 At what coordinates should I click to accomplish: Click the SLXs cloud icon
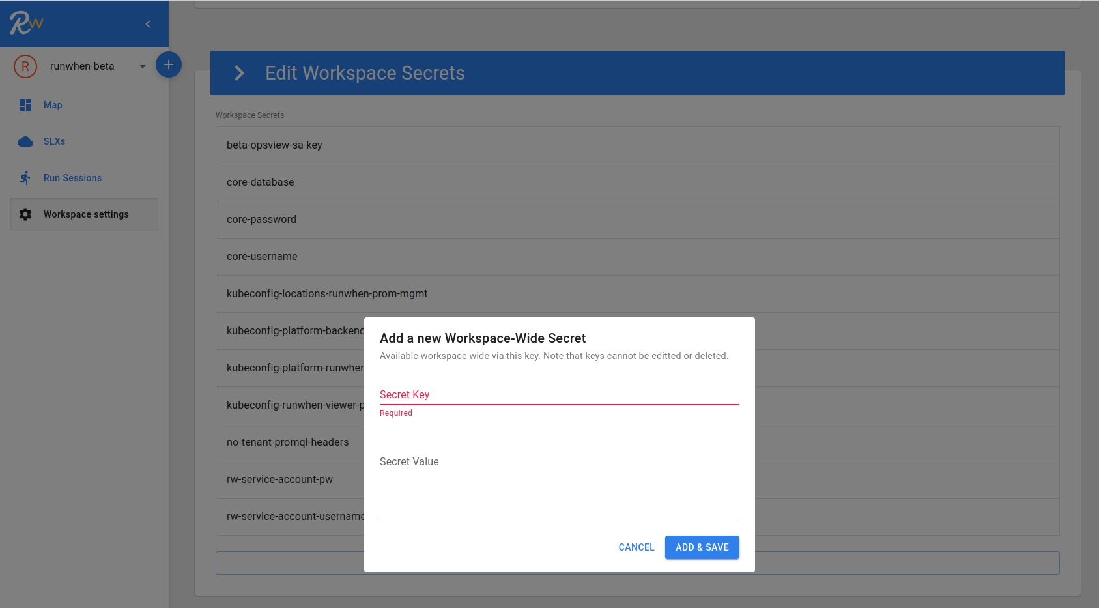pos(25,141)
